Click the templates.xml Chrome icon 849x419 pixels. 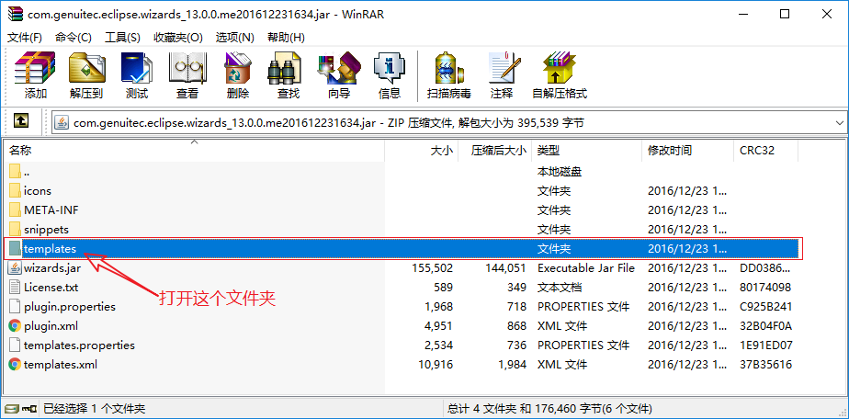15,364
